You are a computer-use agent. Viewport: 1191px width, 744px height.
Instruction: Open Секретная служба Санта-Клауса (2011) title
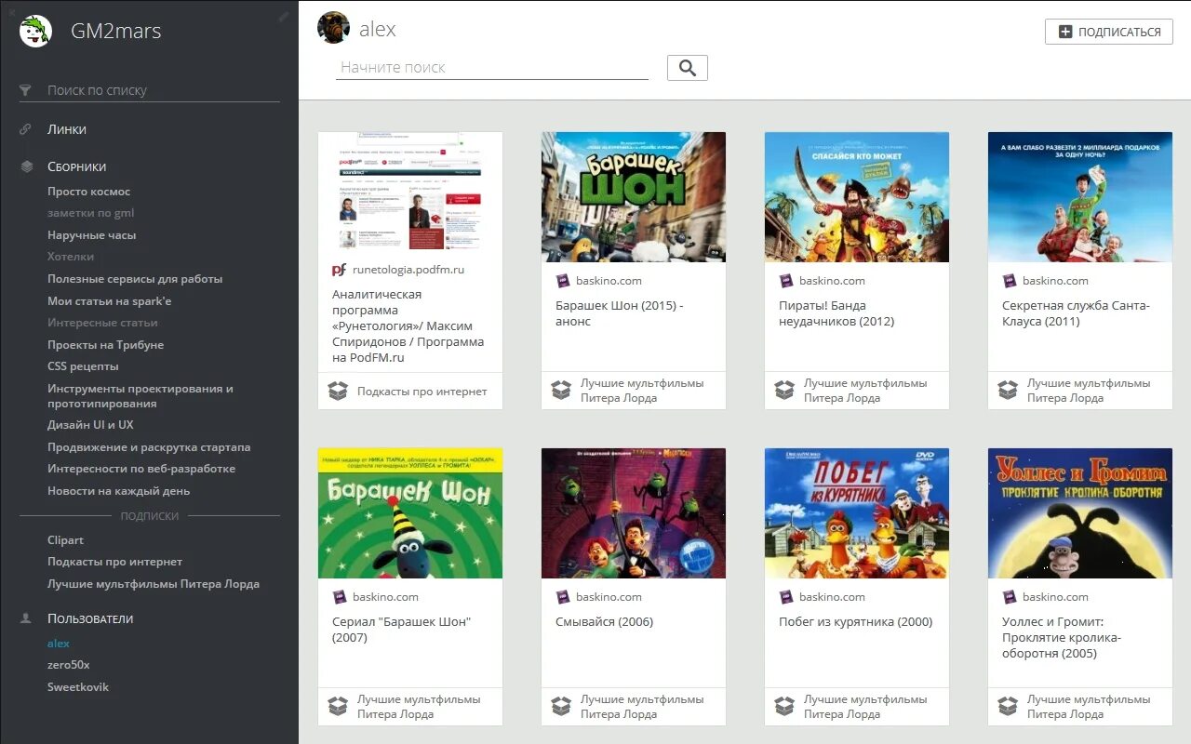(1077, 313)
